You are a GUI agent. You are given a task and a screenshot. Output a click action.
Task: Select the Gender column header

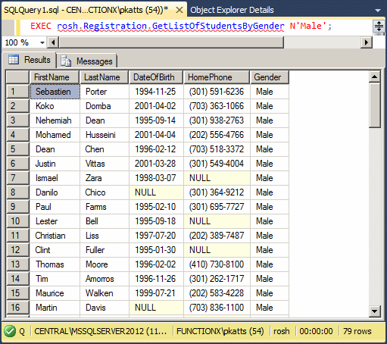(270, 77)
